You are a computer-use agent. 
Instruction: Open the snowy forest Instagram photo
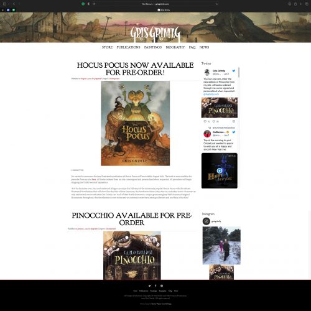pos(221,246)
